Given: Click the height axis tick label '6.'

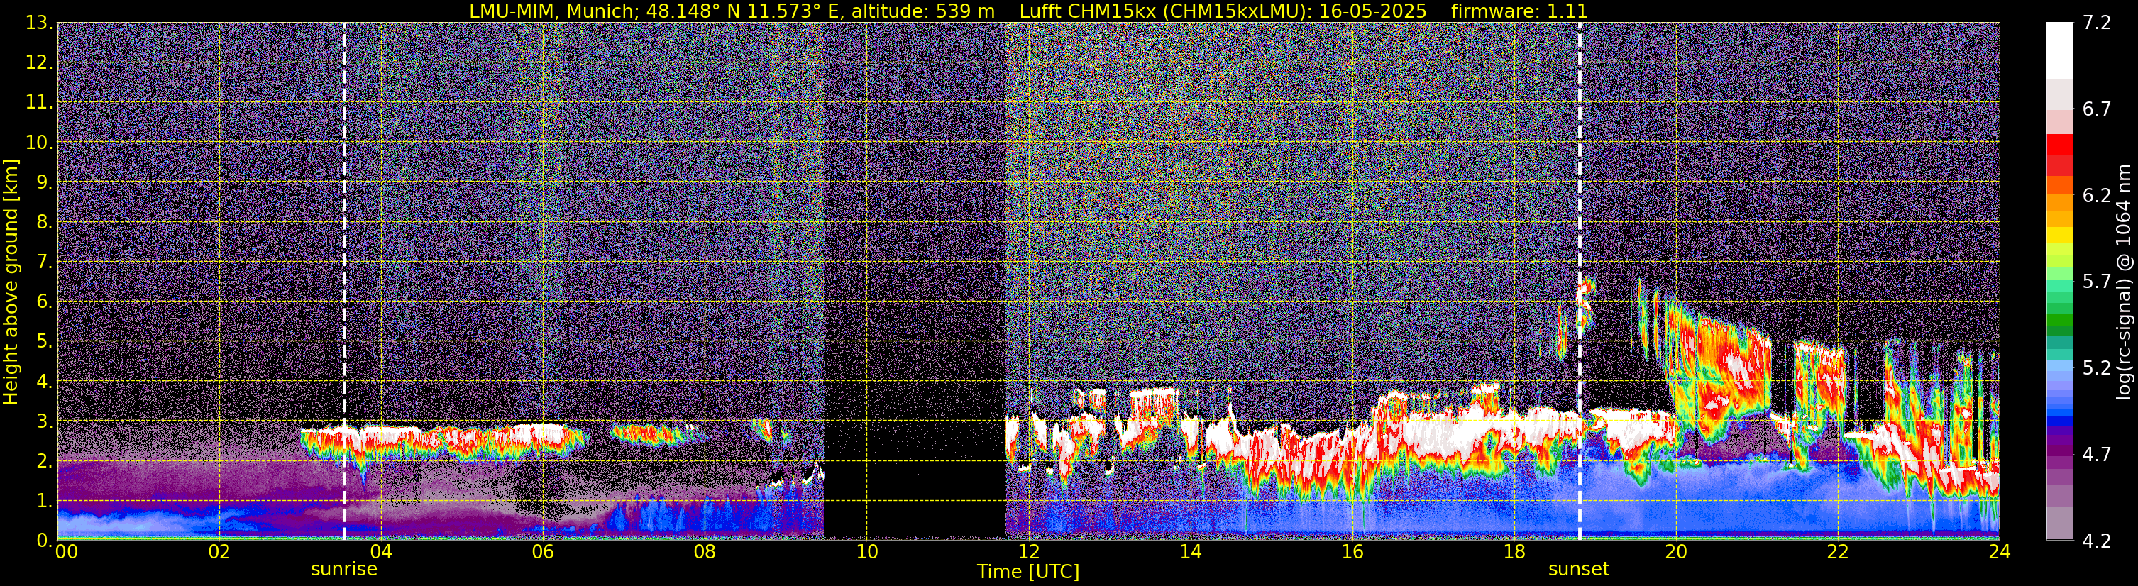Looking at the screenshot, I should pos(45,302).
